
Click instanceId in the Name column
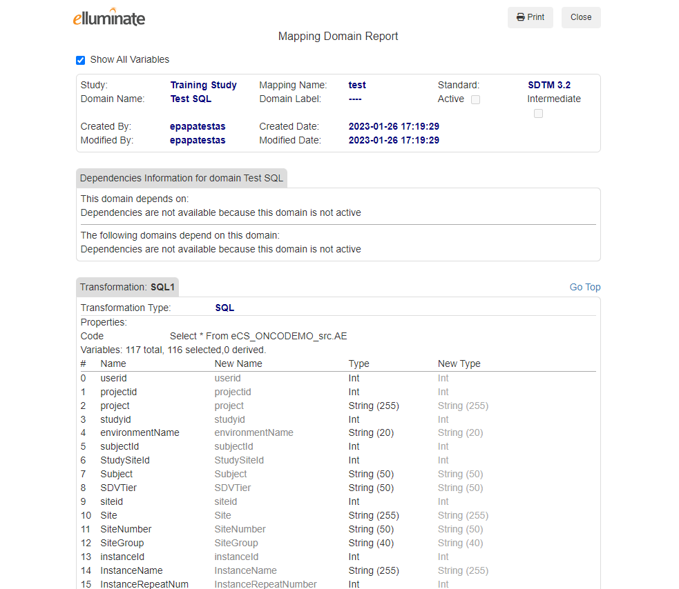pos(122,557)
